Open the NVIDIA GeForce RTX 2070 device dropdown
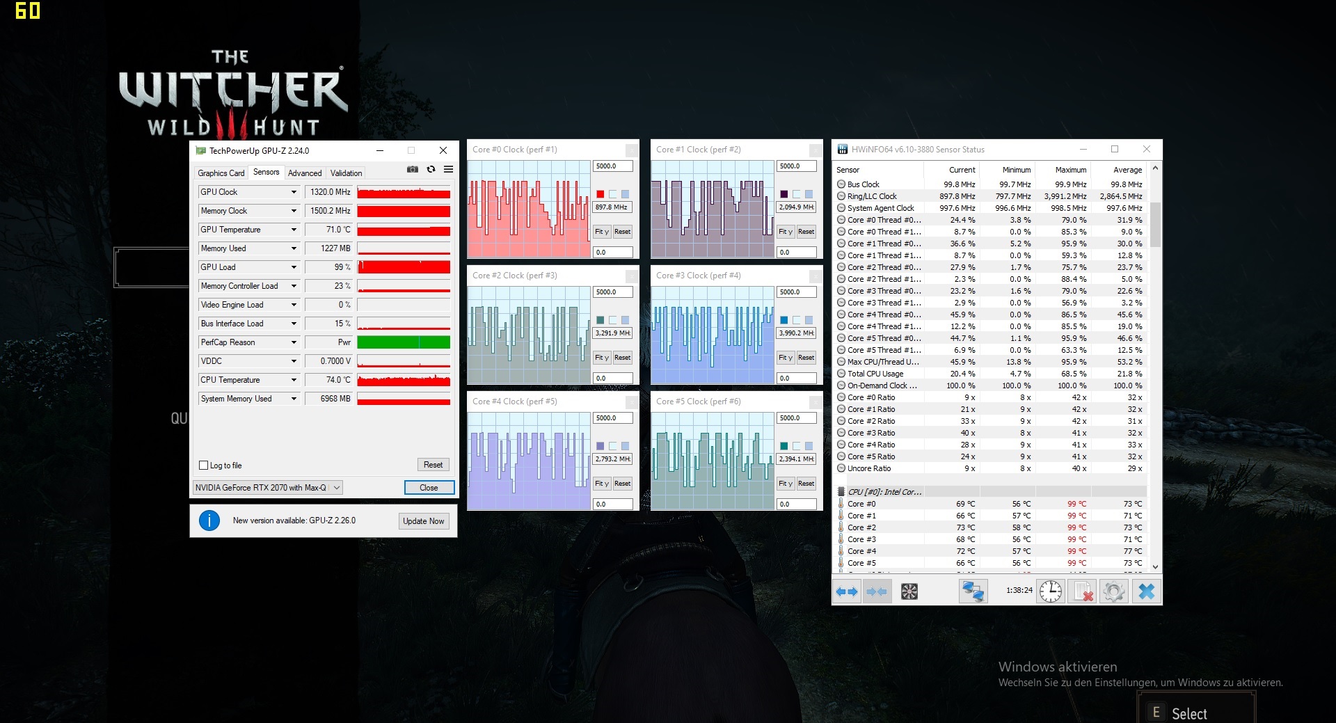 pyautogui.click(x=337, y=488)
